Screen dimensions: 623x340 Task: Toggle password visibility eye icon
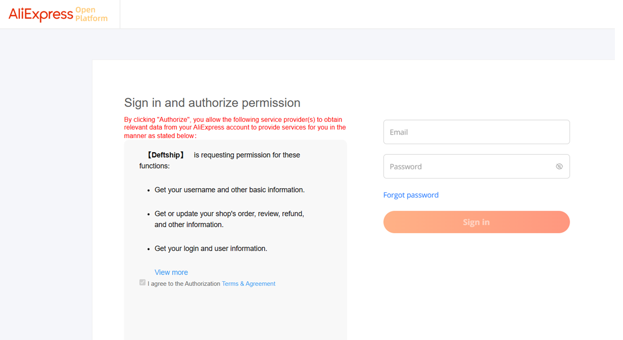[559, 166]
